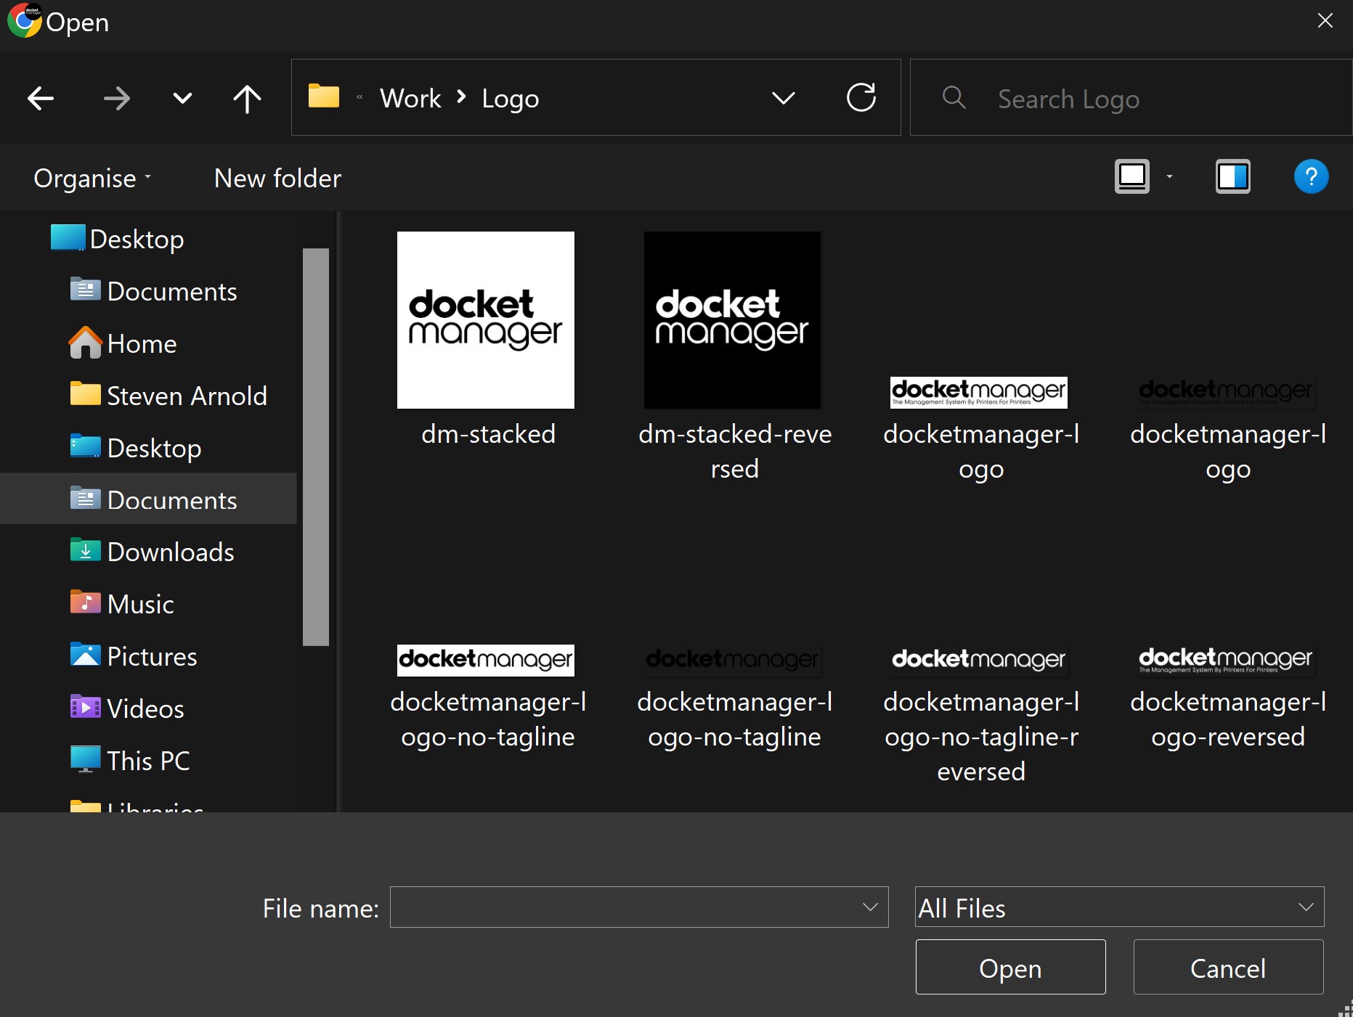
Task: Select the docketmanager-logo-no-tagline-reversed file name
Action: click(981, 736)
